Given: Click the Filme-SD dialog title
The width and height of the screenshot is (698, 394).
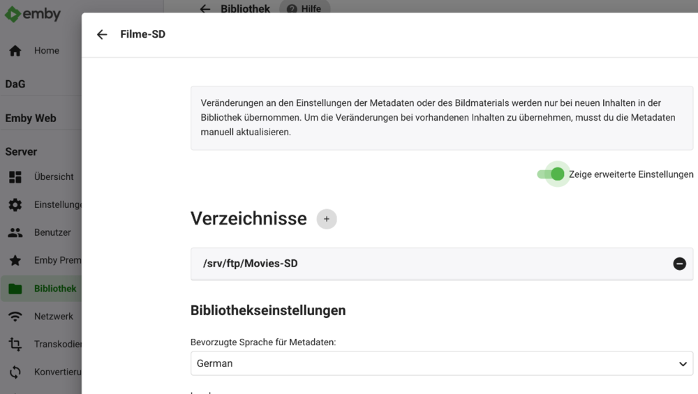Looking at the screenshot, I should [143, 34].
